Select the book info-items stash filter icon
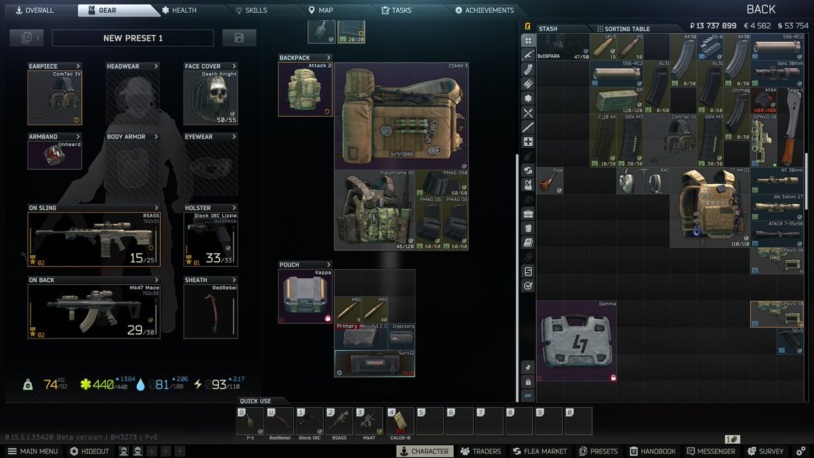 (x=528, y=242)
